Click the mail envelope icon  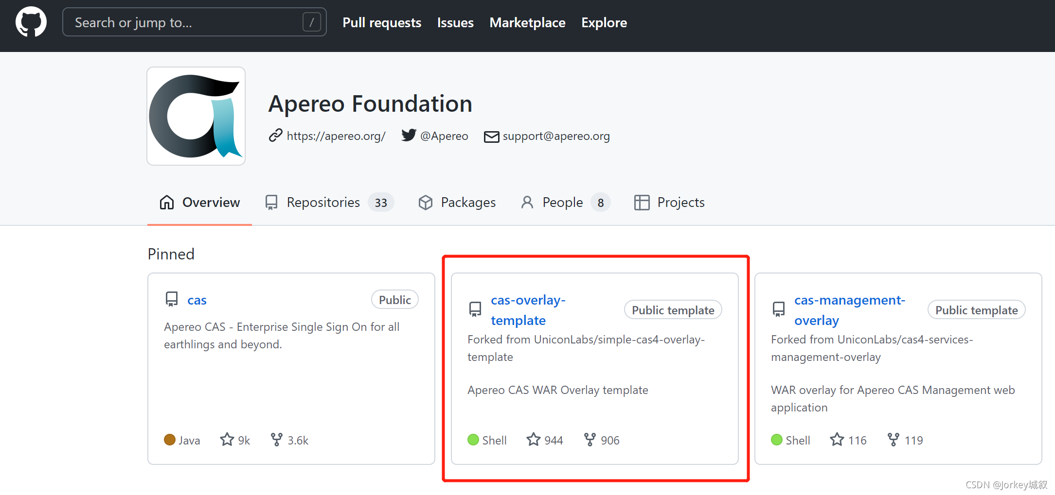[491, 137]
